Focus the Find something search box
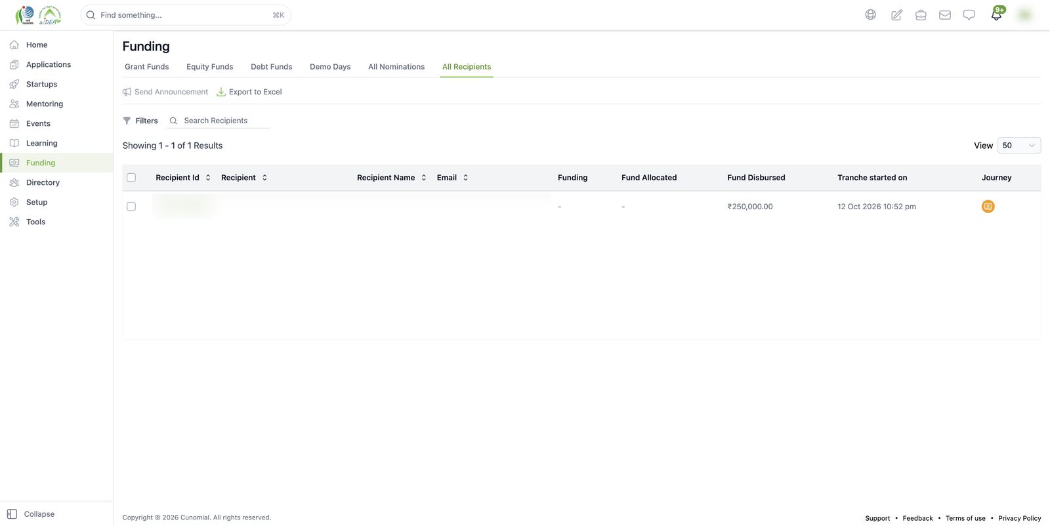Screen dimensions: 1050x526 [x=186, y=15]
